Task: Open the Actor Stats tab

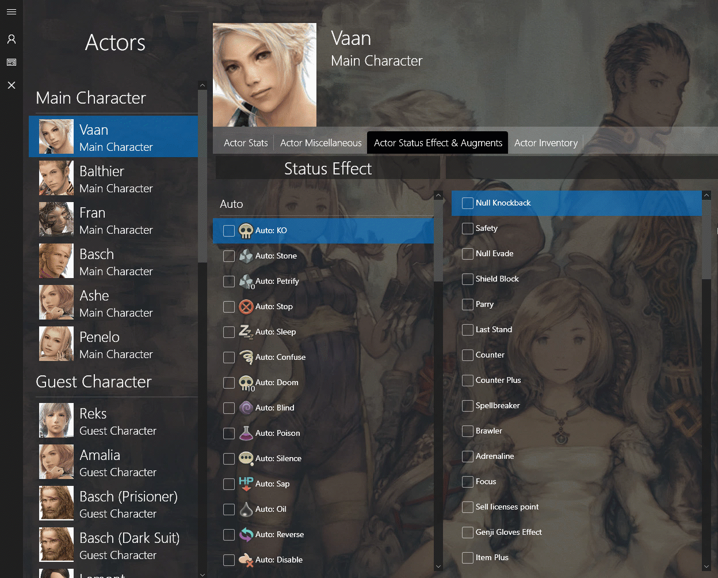Action: click(x=246, y=143)
